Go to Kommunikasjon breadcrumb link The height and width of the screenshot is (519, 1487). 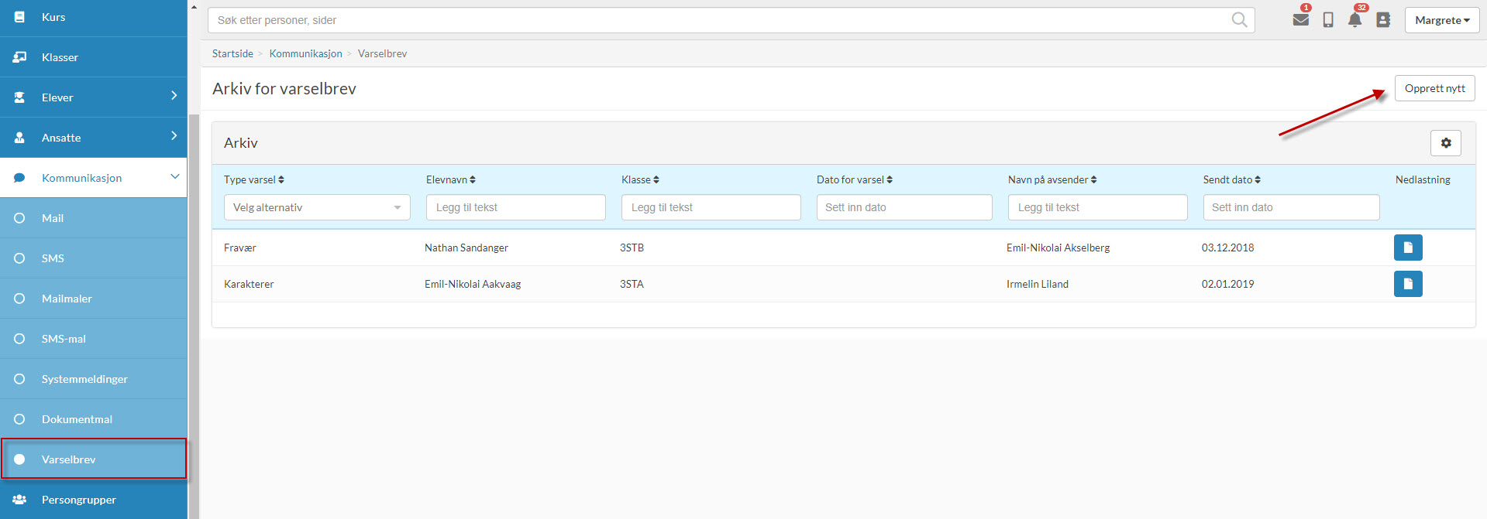pos(305,53)
